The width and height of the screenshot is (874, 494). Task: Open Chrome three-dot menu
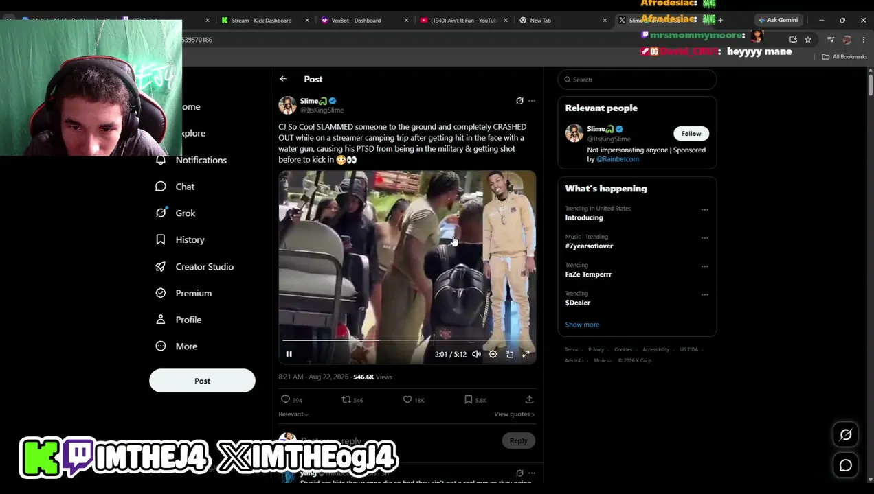tap(863, 40)
